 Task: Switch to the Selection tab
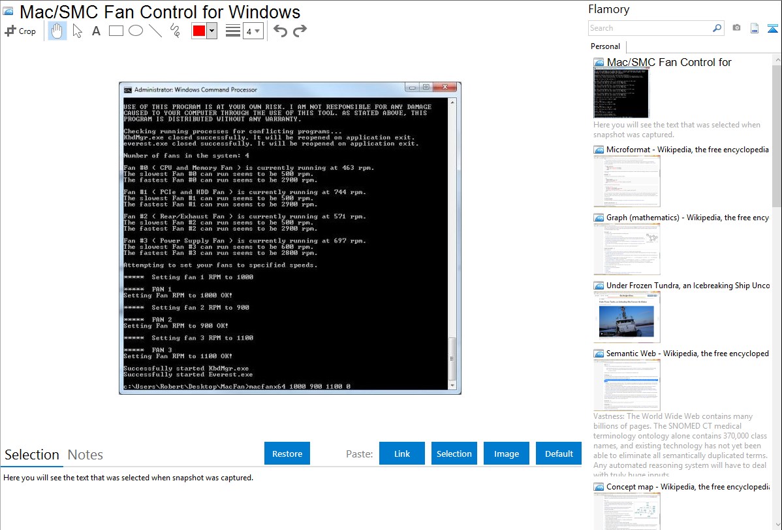coord(32,455)
